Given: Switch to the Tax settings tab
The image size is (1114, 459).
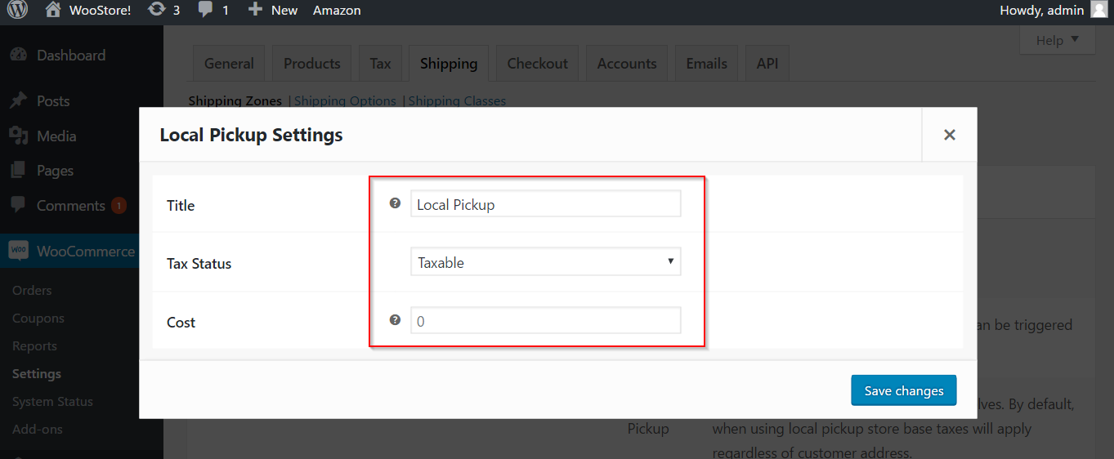Looking at the screenshot, I should [x=380, y=64].
